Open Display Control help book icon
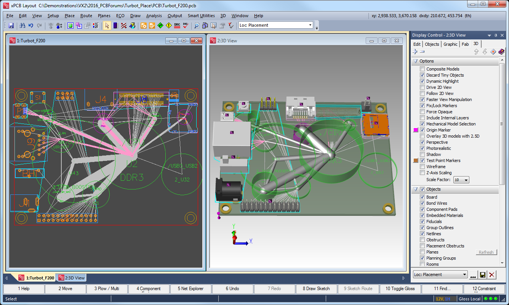The width and height of the screenshot is (509, 305). click(501, 52)
